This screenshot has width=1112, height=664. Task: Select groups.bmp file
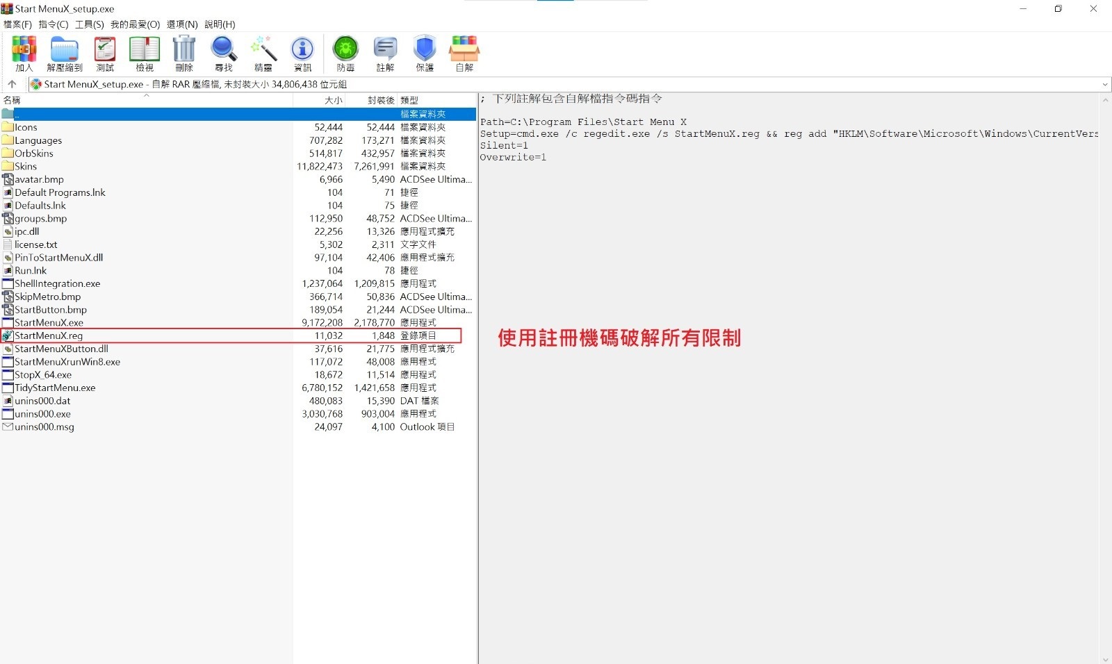(238, 218)
